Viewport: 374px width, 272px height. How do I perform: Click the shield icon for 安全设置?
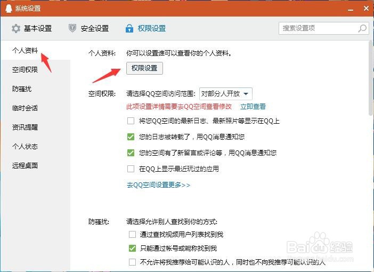[x=72, y=28]
